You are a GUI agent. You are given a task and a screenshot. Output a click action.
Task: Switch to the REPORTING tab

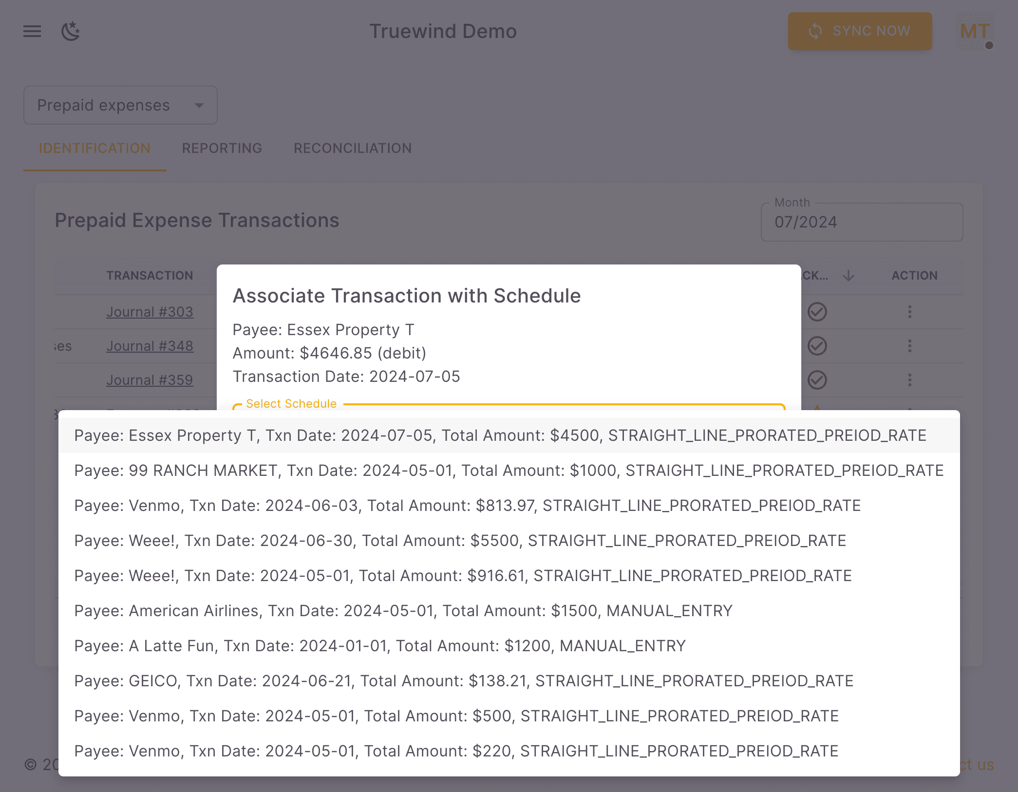click(222, 148)
